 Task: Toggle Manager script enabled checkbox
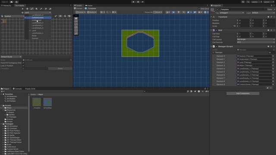pyautogui.click(x=216, y=46)
